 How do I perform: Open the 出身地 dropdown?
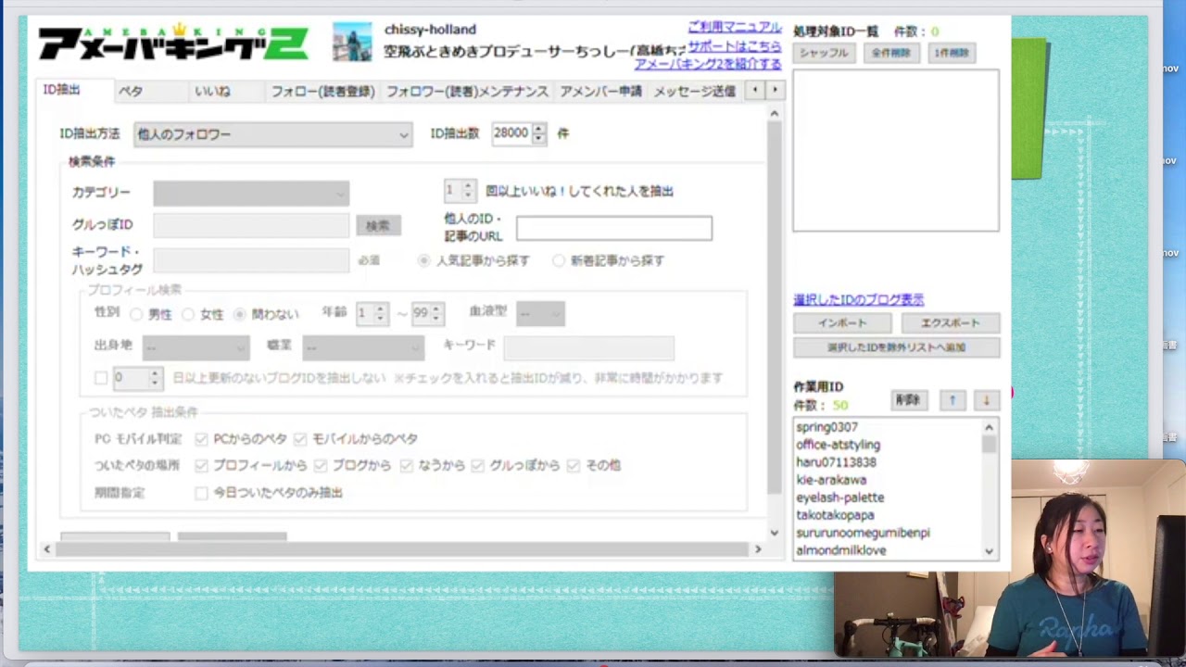[196, 347]
